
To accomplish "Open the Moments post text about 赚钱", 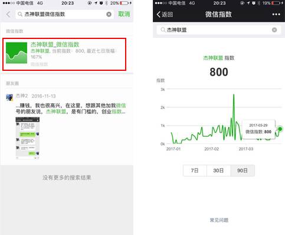I will click(x=71, y=109).
